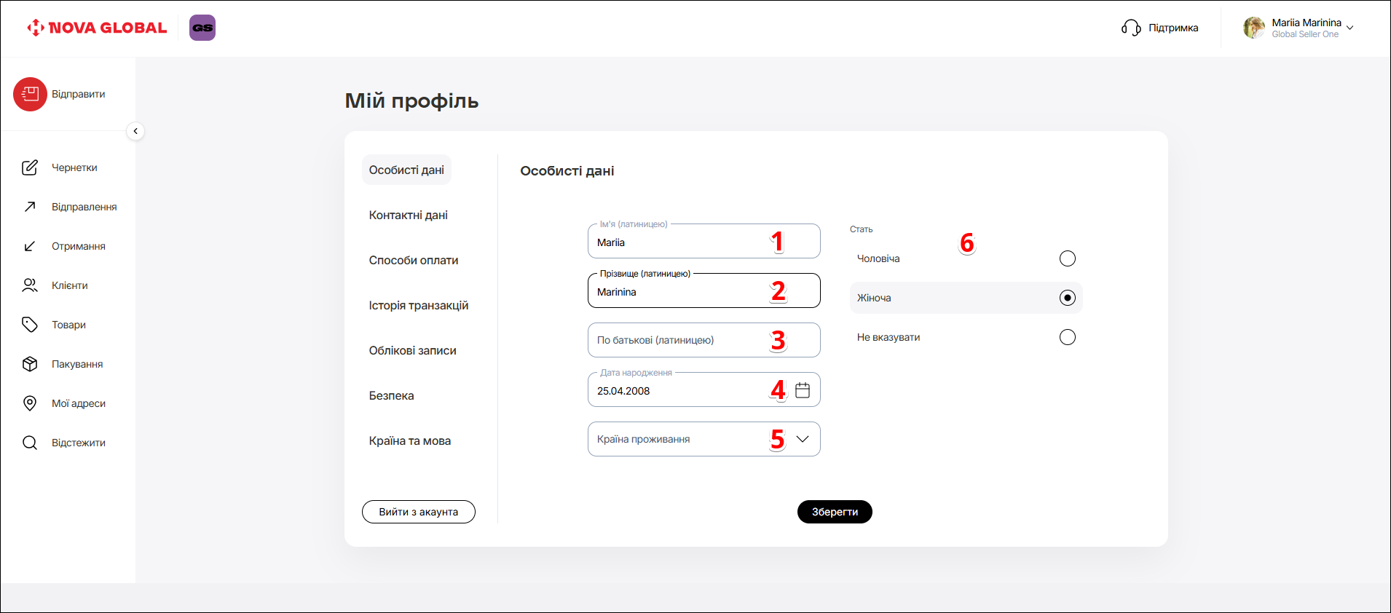
Task: Click the Відстежити magnifier icon
Action: point(30,443)
